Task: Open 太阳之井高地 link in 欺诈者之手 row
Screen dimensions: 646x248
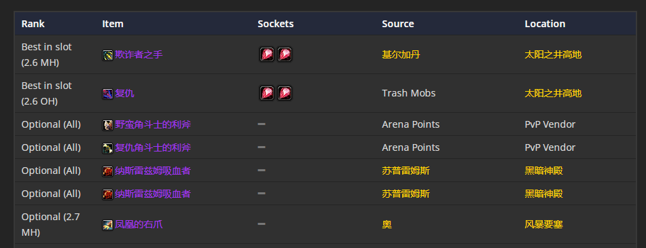Action: tap(554, 54)
